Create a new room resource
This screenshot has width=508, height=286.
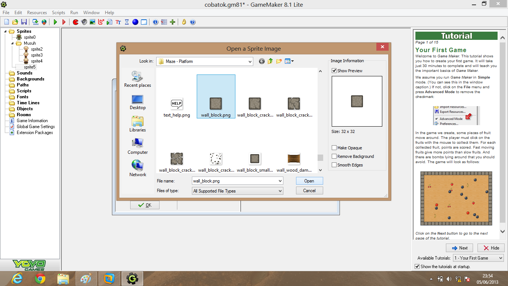(144, 22)
